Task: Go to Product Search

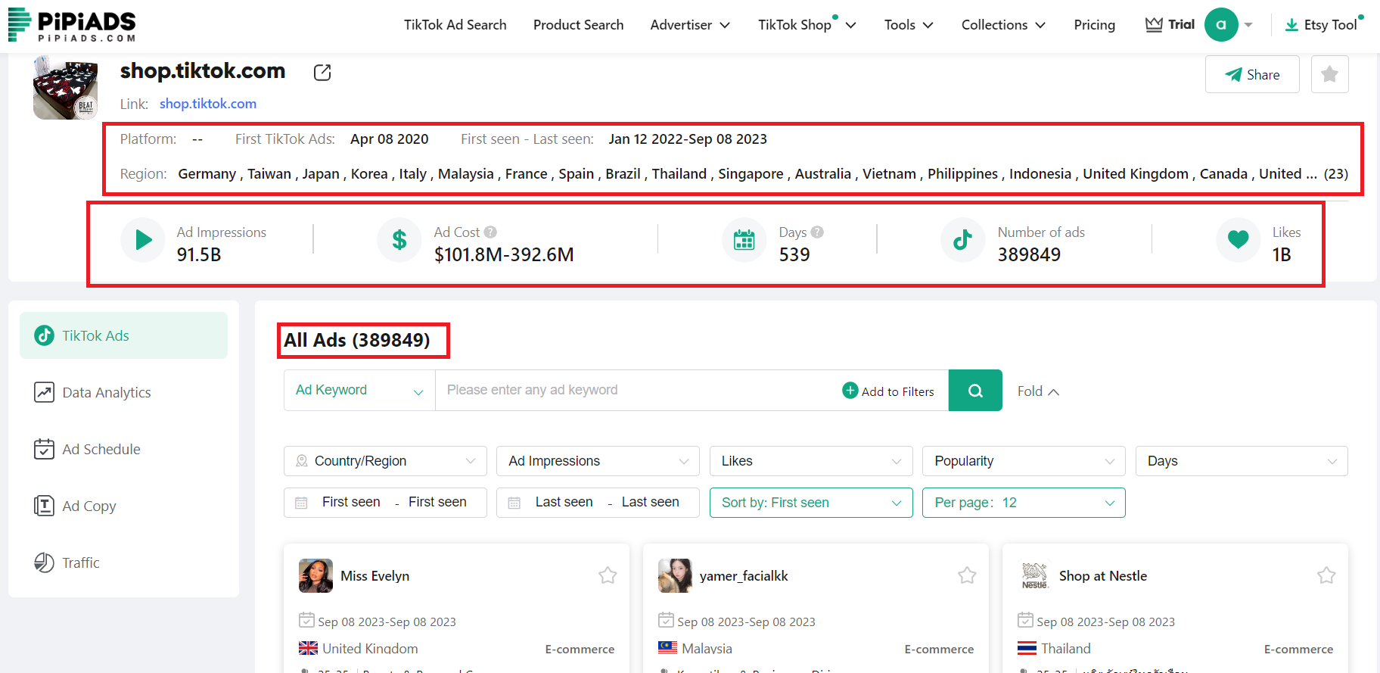Action: tap(579, 25)
